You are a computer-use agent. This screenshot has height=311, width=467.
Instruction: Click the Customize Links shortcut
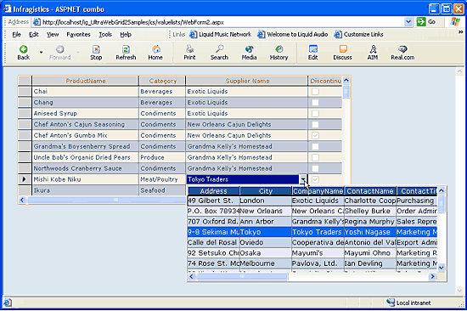359,34
